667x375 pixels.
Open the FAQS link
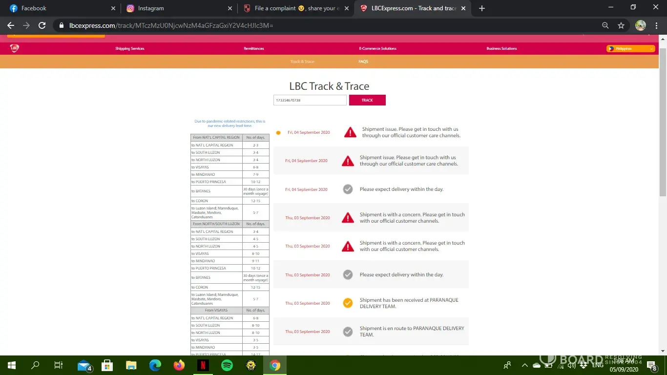click(363, 62)
